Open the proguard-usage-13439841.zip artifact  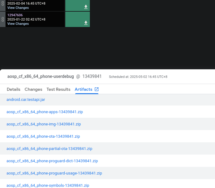(54, 173)
